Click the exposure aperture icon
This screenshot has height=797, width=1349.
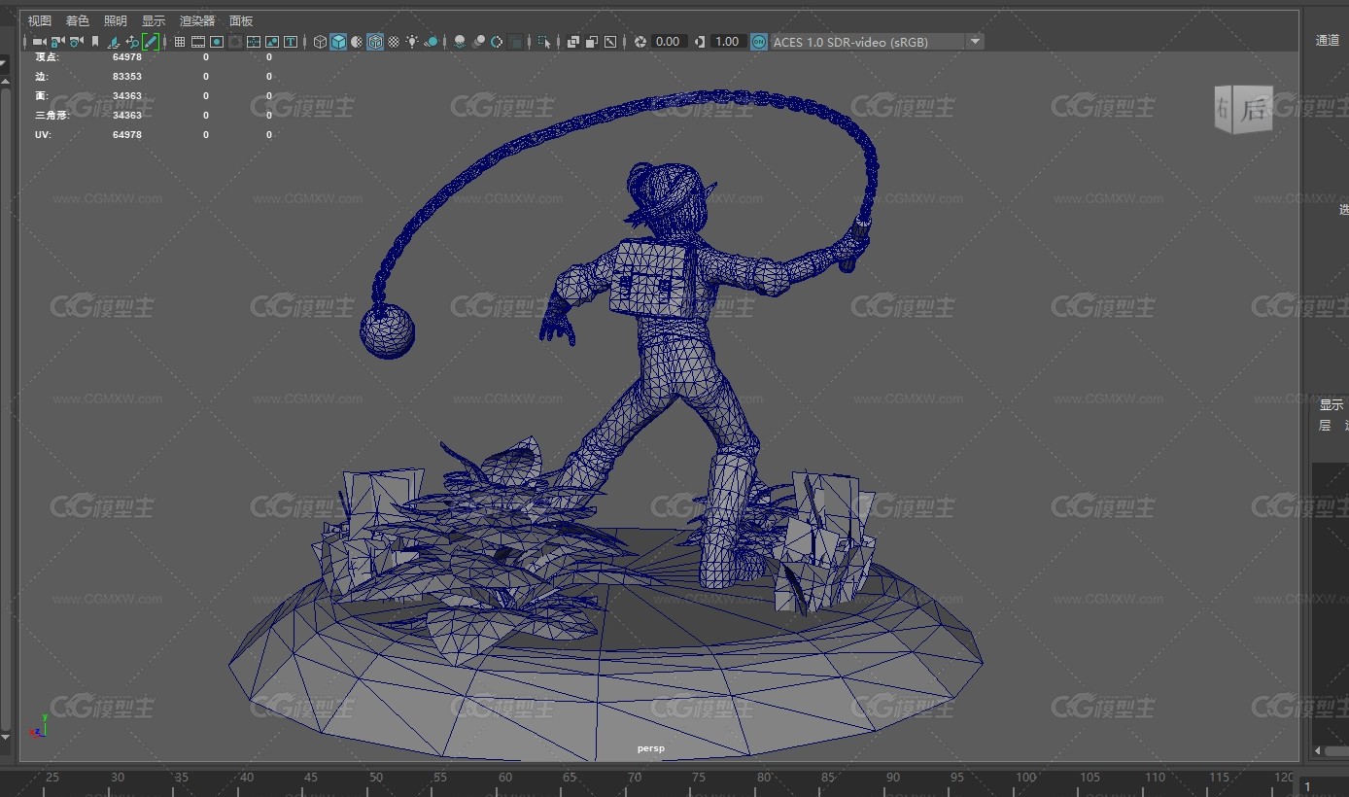pyautogui.click(x=640, y=42)
